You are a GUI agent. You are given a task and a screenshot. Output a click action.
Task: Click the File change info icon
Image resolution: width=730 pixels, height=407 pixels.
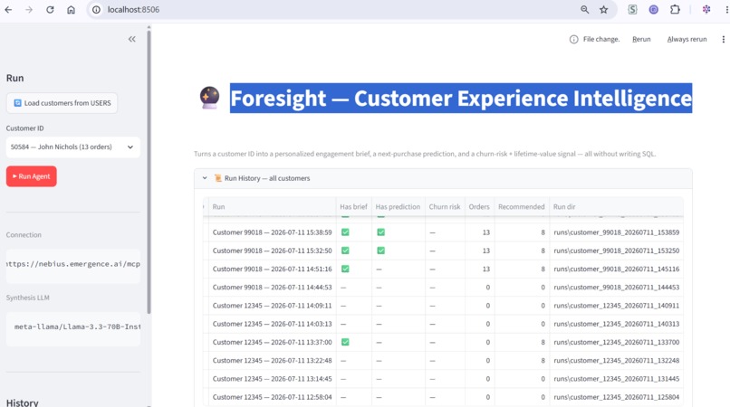coord(573,40)
